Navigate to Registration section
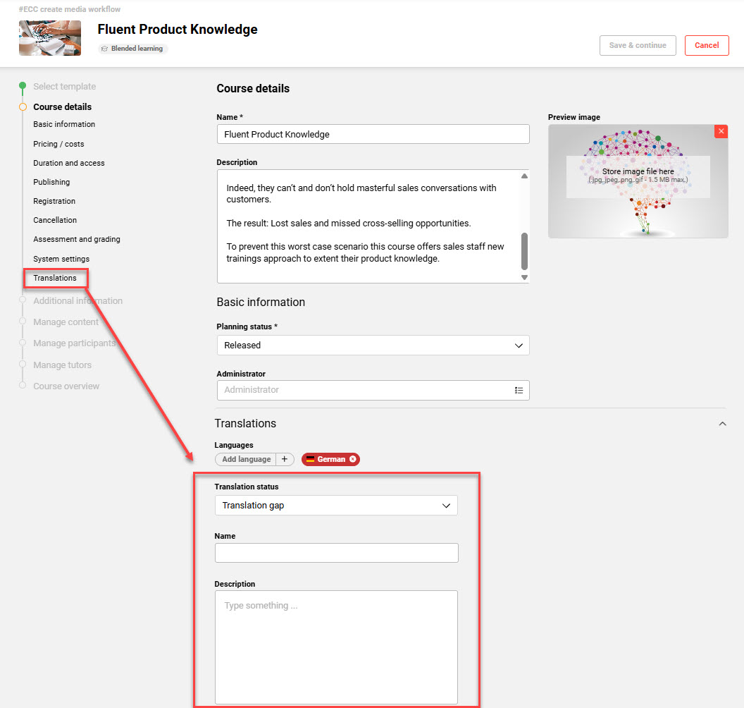This screenshot has width=744, height=708. [x=54, y=201]
